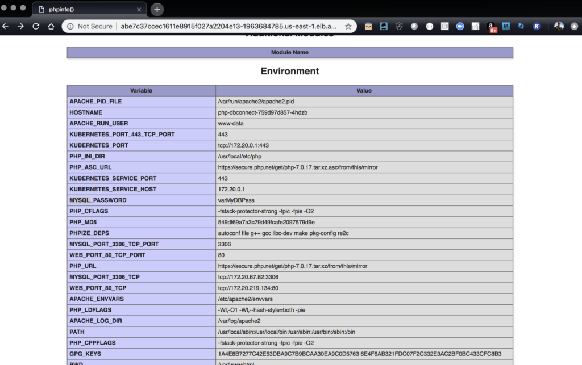Click the browser update arrow icon
The height and width of the screenshot is (365, 582).
[575, 26]
